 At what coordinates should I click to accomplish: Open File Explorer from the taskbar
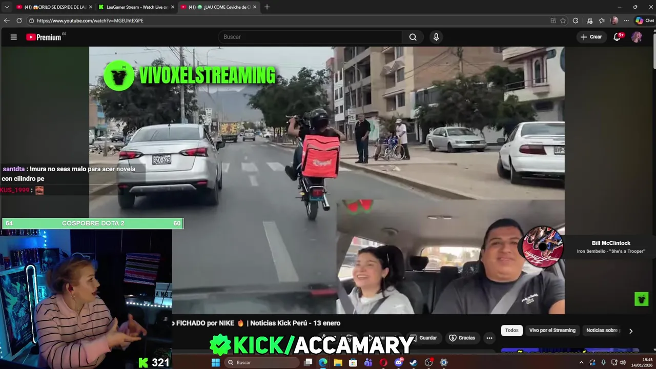coord(338,362)
